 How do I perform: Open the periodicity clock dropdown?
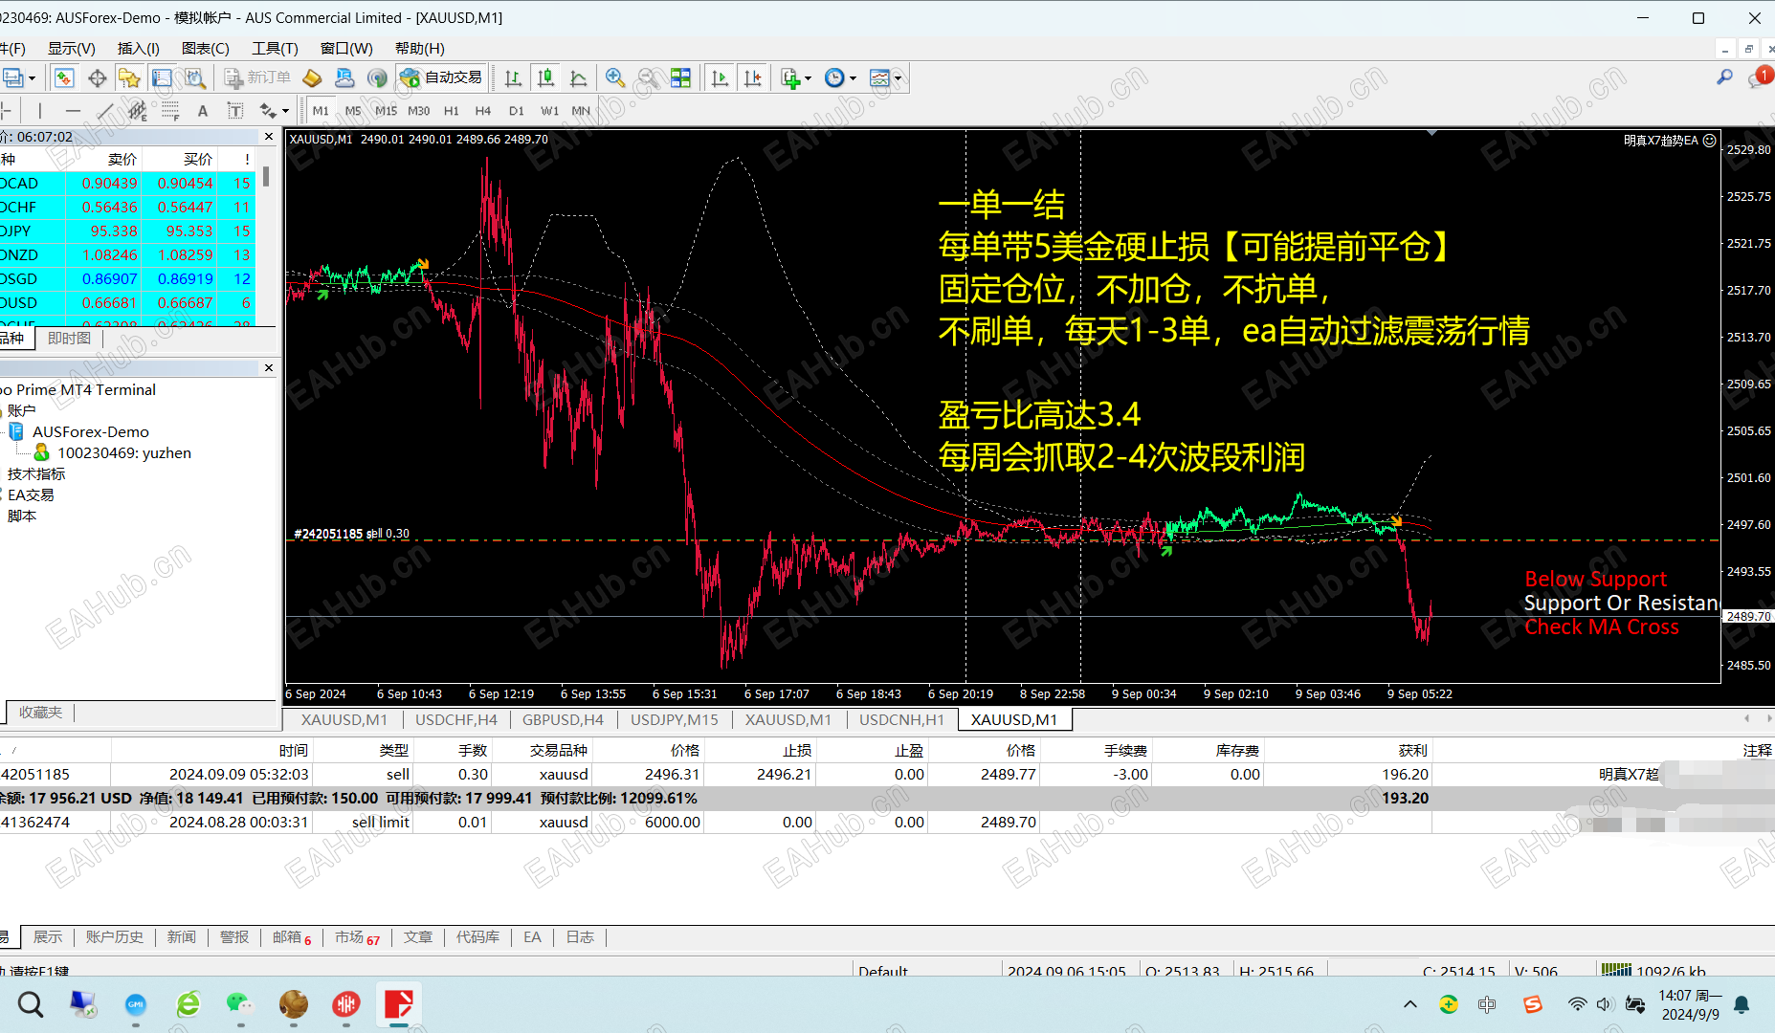point(840,78)
